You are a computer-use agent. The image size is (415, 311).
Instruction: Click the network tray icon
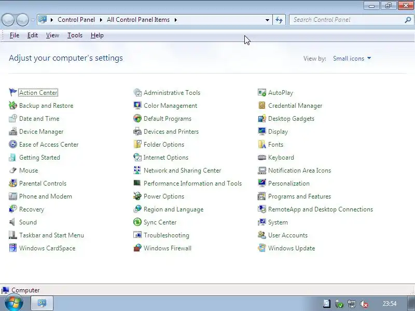[x=352, y=304]
